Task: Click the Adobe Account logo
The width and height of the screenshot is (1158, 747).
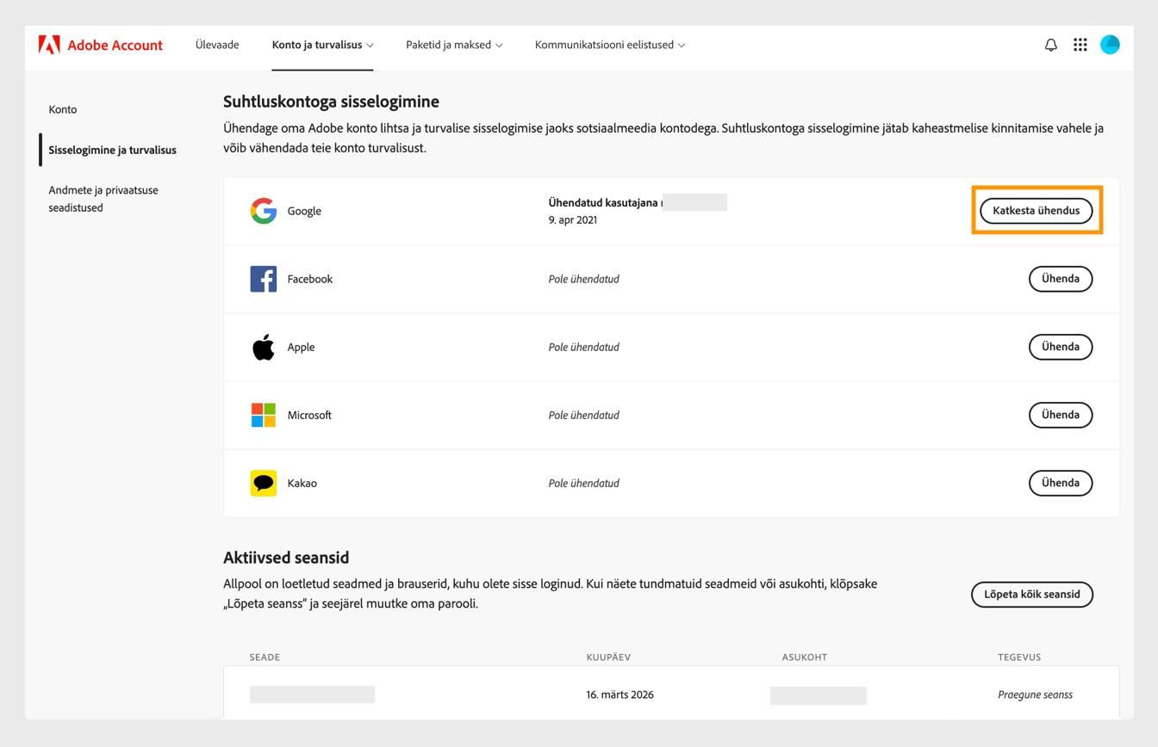Action: tap(101, 45)
